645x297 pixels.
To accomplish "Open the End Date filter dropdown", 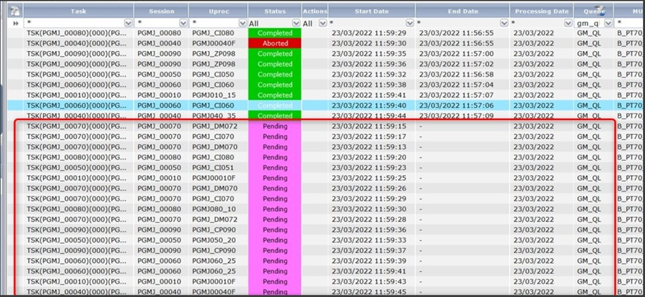I will click(x=504, y=23).
